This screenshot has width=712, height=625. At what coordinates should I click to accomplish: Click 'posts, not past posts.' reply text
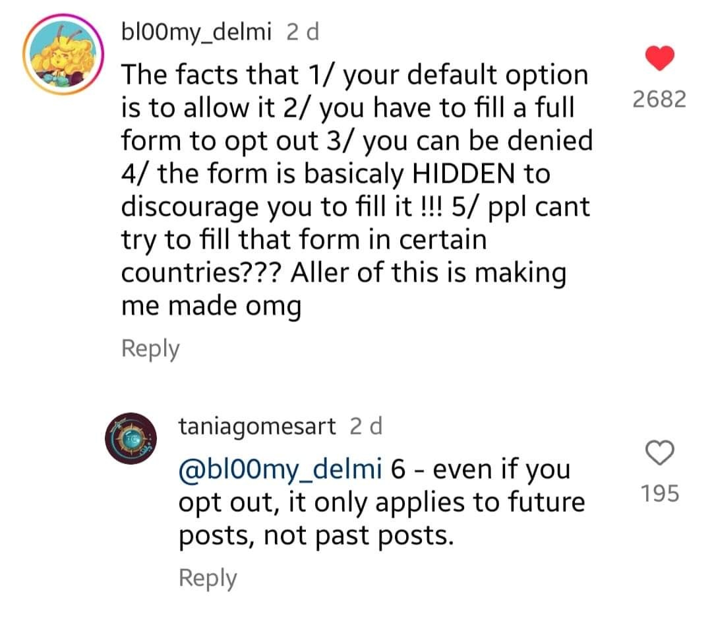tap(316, 536)
